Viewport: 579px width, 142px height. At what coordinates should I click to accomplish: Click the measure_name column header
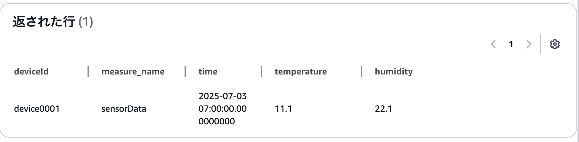pos(133,72)
